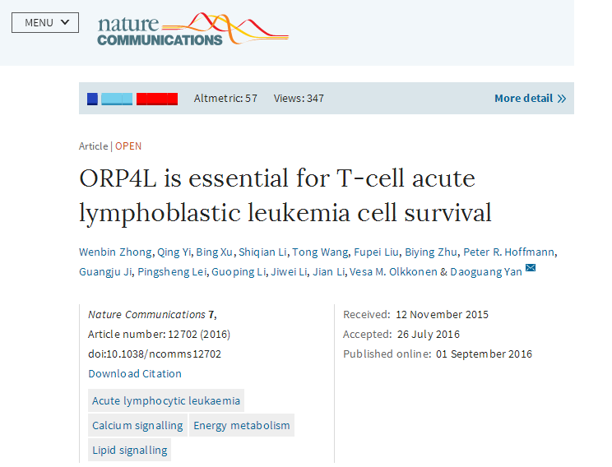Click the Article type label
612x467 pixels.
point(93,146)
